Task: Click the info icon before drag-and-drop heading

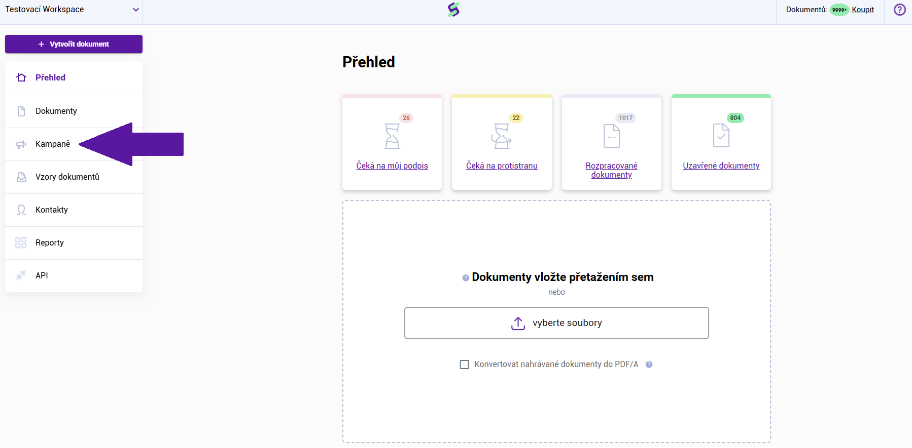Action: coord(466,278)
